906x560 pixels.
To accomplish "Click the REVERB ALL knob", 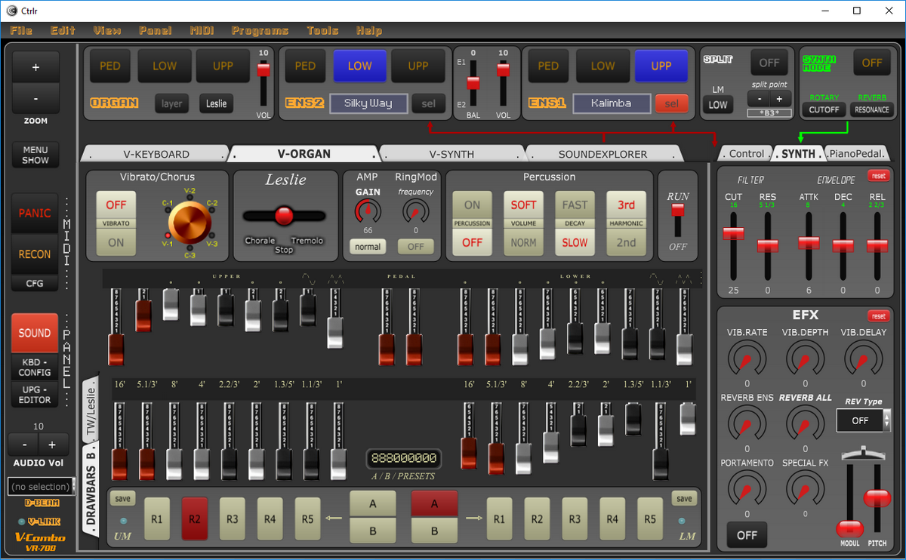I will pos(804,424).
